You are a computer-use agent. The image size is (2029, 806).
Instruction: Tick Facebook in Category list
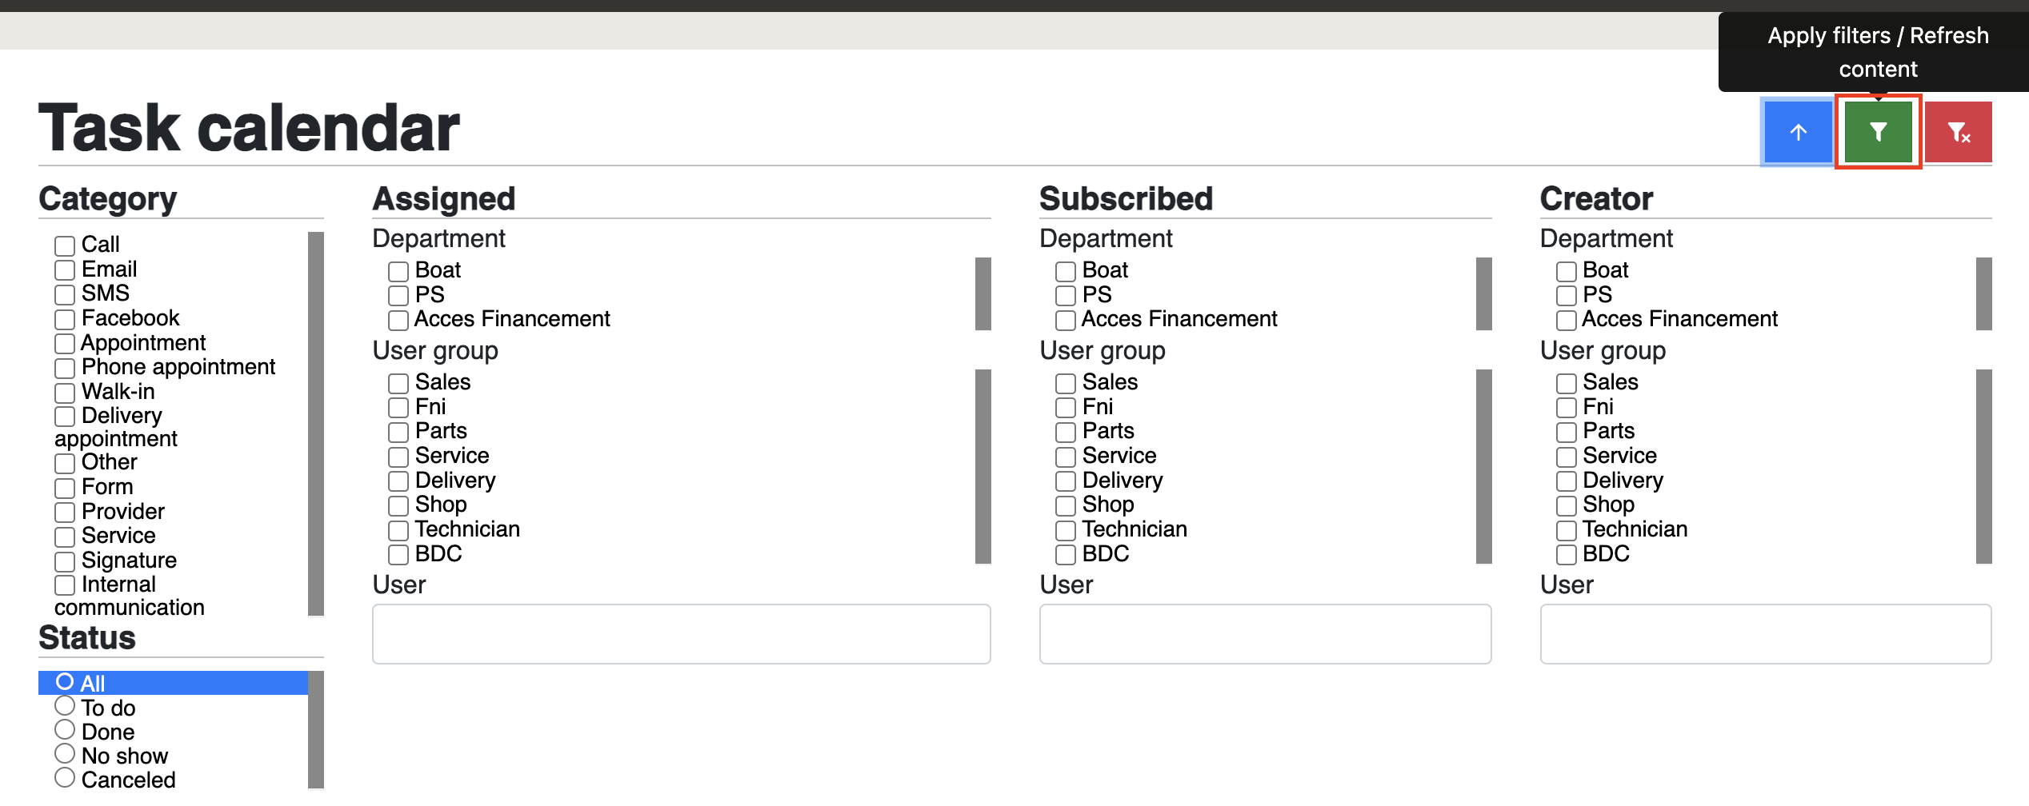click(x=65, y=319)
